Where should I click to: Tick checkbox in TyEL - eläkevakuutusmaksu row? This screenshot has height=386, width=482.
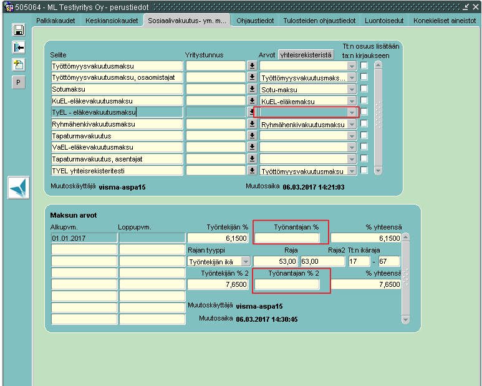(x=364, y=112)
